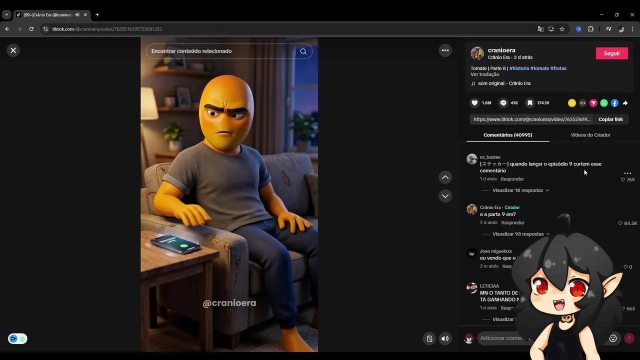
Task: Toggle the green power icon in floating widget
Action: pos(22,339)
